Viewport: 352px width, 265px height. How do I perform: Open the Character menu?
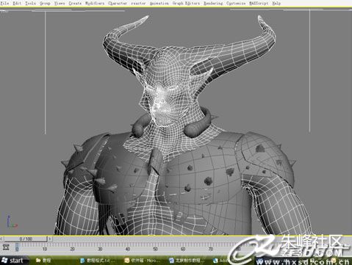click(118, 3)
